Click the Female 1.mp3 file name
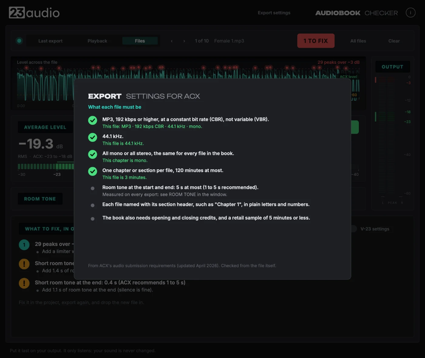The width and height of the screenshot is (425, 358). (x=229, y=41)
